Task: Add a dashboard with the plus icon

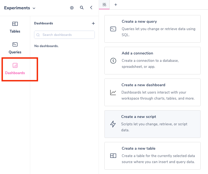Action: (x=93, y=24)
